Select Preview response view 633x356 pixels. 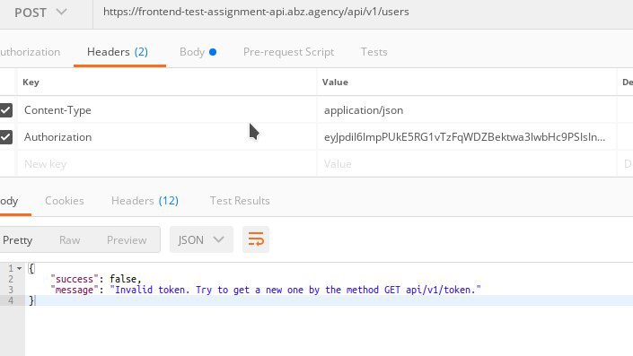(127, 240)
